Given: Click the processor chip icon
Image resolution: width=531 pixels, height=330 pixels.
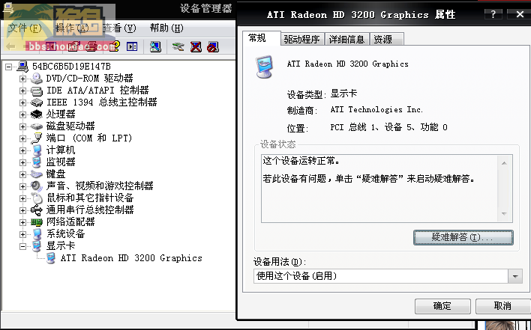Looking at the screenshot, I should 37,114.
